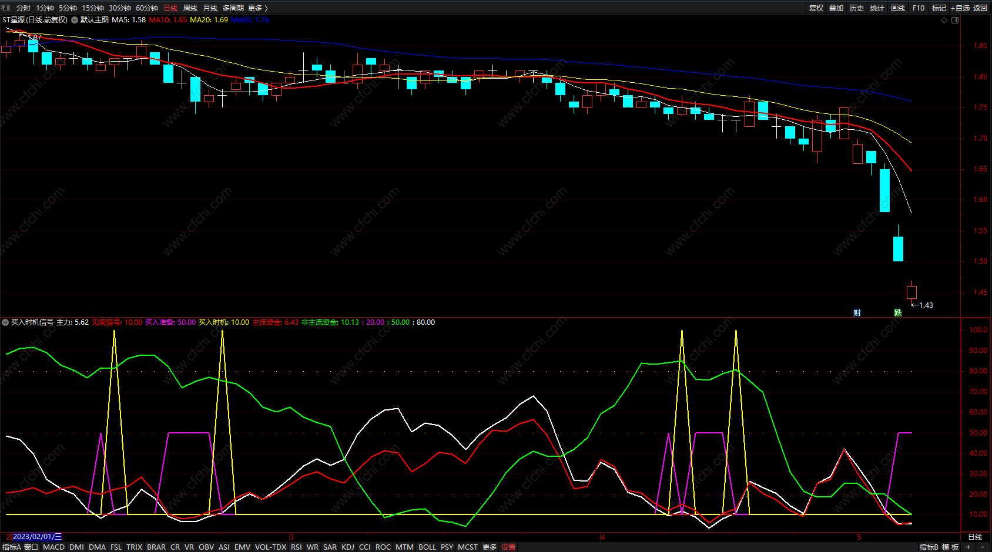The image size is (992, 552).
Task: Click the 跌 marker icon under the candles
Action: point(897,312)
